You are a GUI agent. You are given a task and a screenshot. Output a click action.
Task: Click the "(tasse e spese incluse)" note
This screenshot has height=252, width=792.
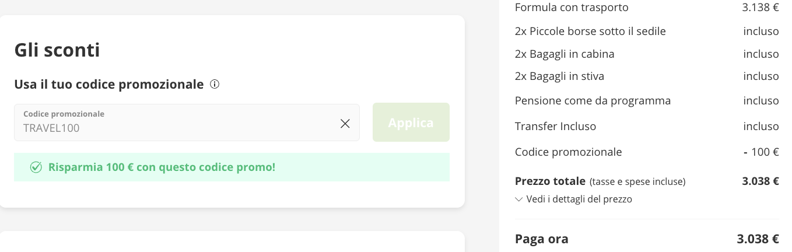coord(637,182)
